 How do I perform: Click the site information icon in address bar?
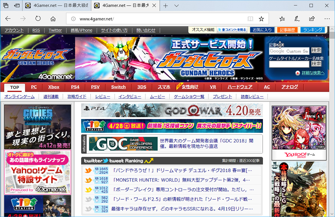click(73, 19)
